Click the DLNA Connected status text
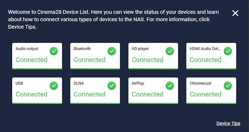Image resolution: width=249 pixels, height=132 pixels. coord(89,94)
